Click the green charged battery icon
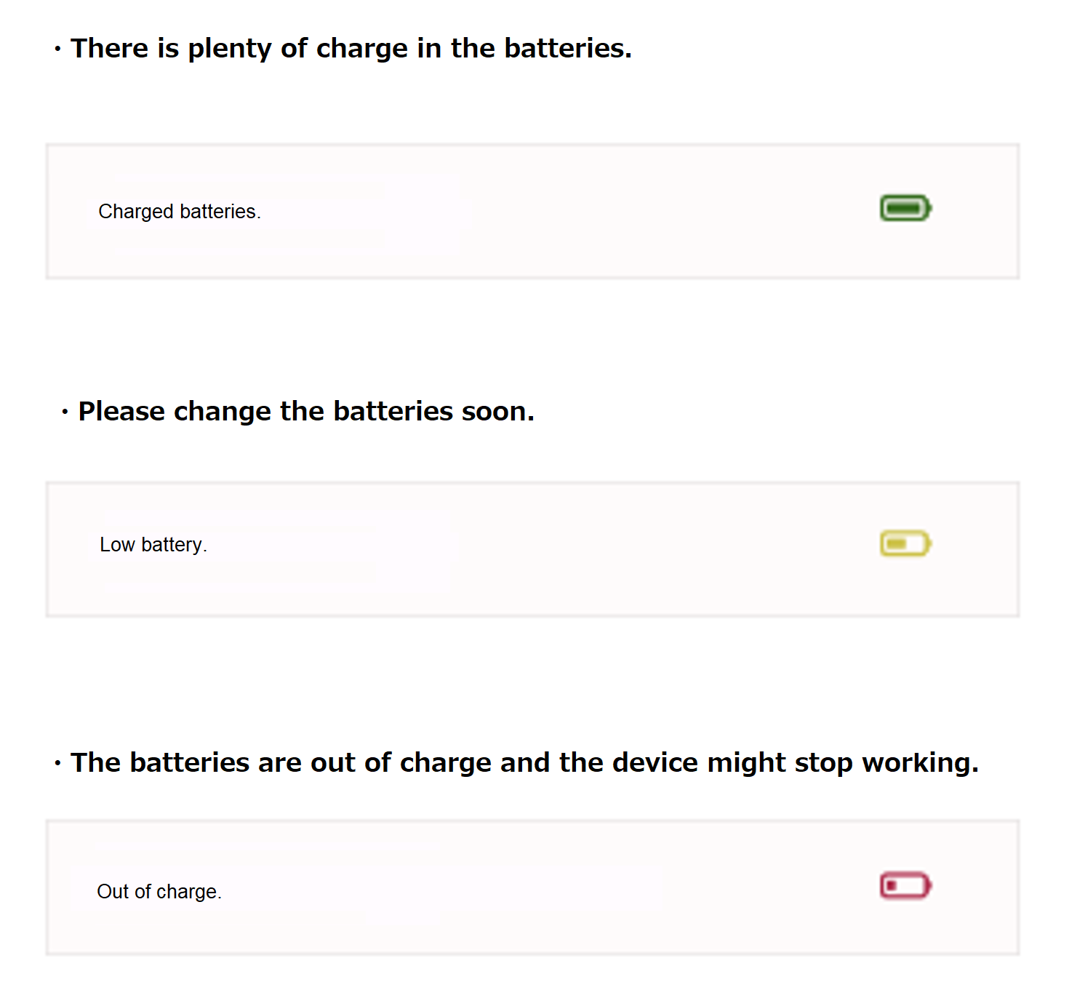 [x=905, y=208]
